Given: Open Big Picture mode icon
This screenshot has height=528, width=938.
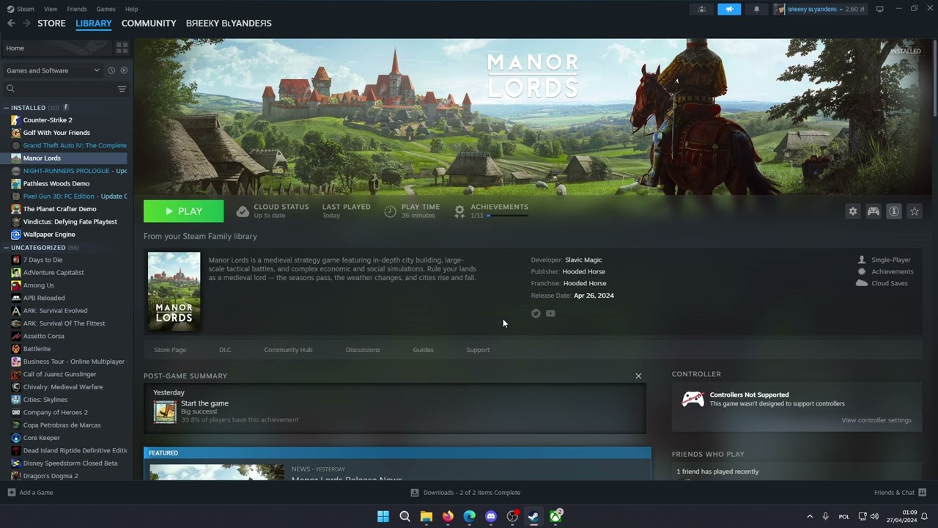Looking at the screenshot, I should pyautogui.click(x=880, y=9).
